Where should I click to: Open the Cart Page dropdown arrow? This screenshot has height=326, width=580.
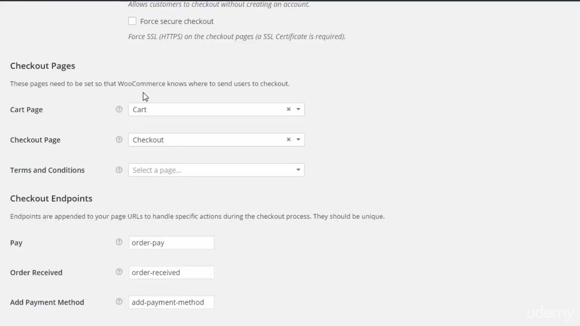[298, 109]
